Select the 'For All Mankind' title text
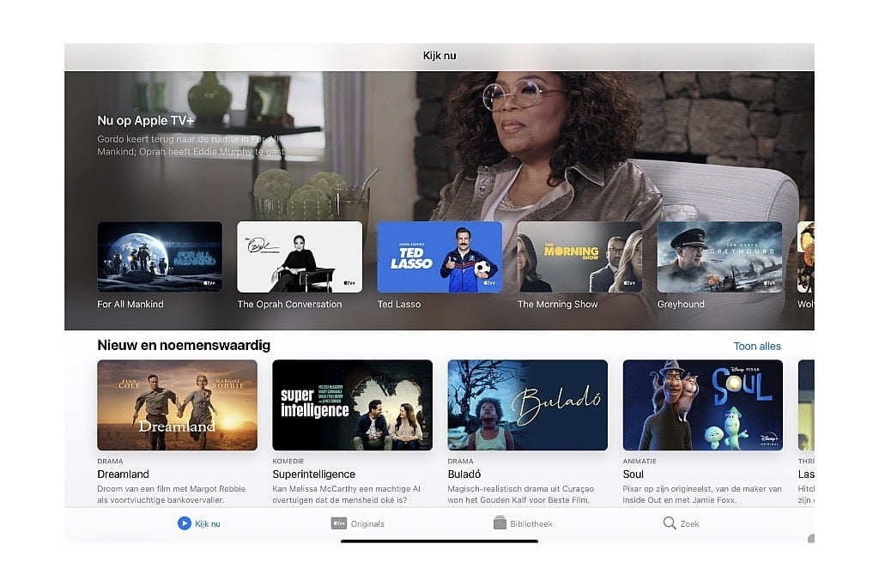 pos(130,305)
